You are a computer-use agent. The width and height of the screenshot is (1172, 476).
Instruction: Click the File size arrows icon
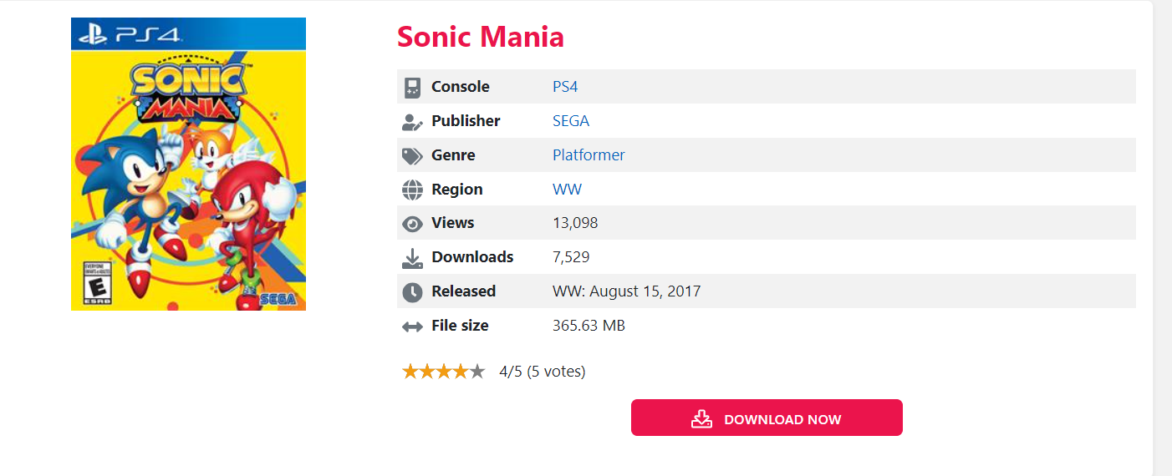point(412,327)
